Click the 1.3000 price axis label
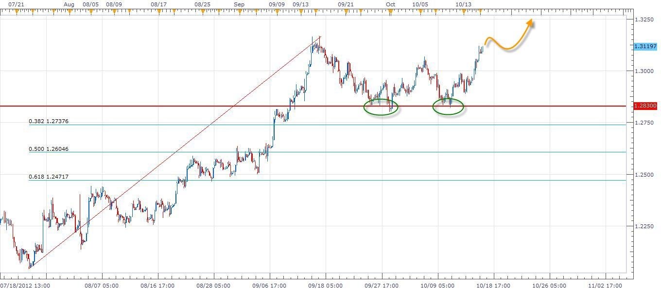Image resolution: width=661 pixels, height=291 pixels. point(644,71)
